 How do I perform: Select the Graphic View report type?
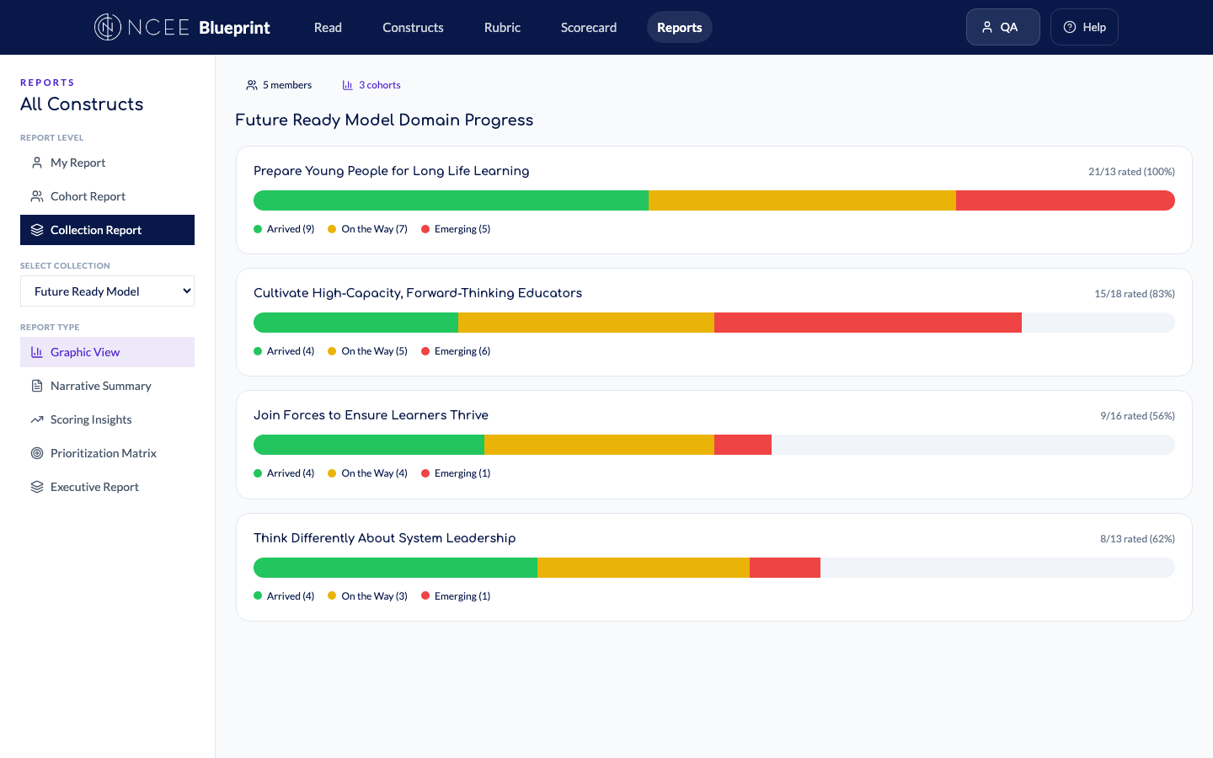coord(85,352)
